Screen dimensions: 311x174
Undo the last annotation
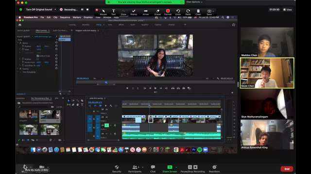[178, 12]
